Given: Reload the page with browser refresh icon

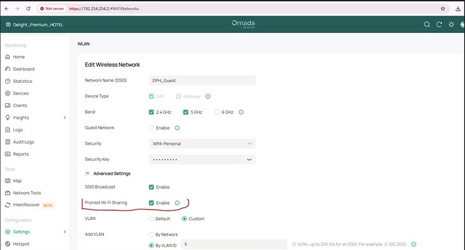Looking at the screenshot, I should [28, 9].
